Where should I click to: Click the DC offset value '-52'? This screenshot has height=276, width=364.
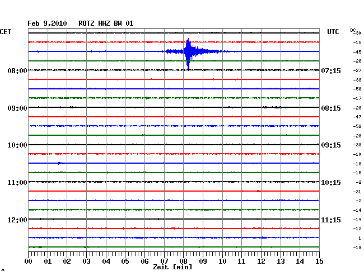tap(357, 126)
